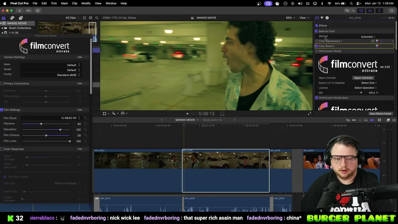Open the color inspector triangle icon

point(322,18)
